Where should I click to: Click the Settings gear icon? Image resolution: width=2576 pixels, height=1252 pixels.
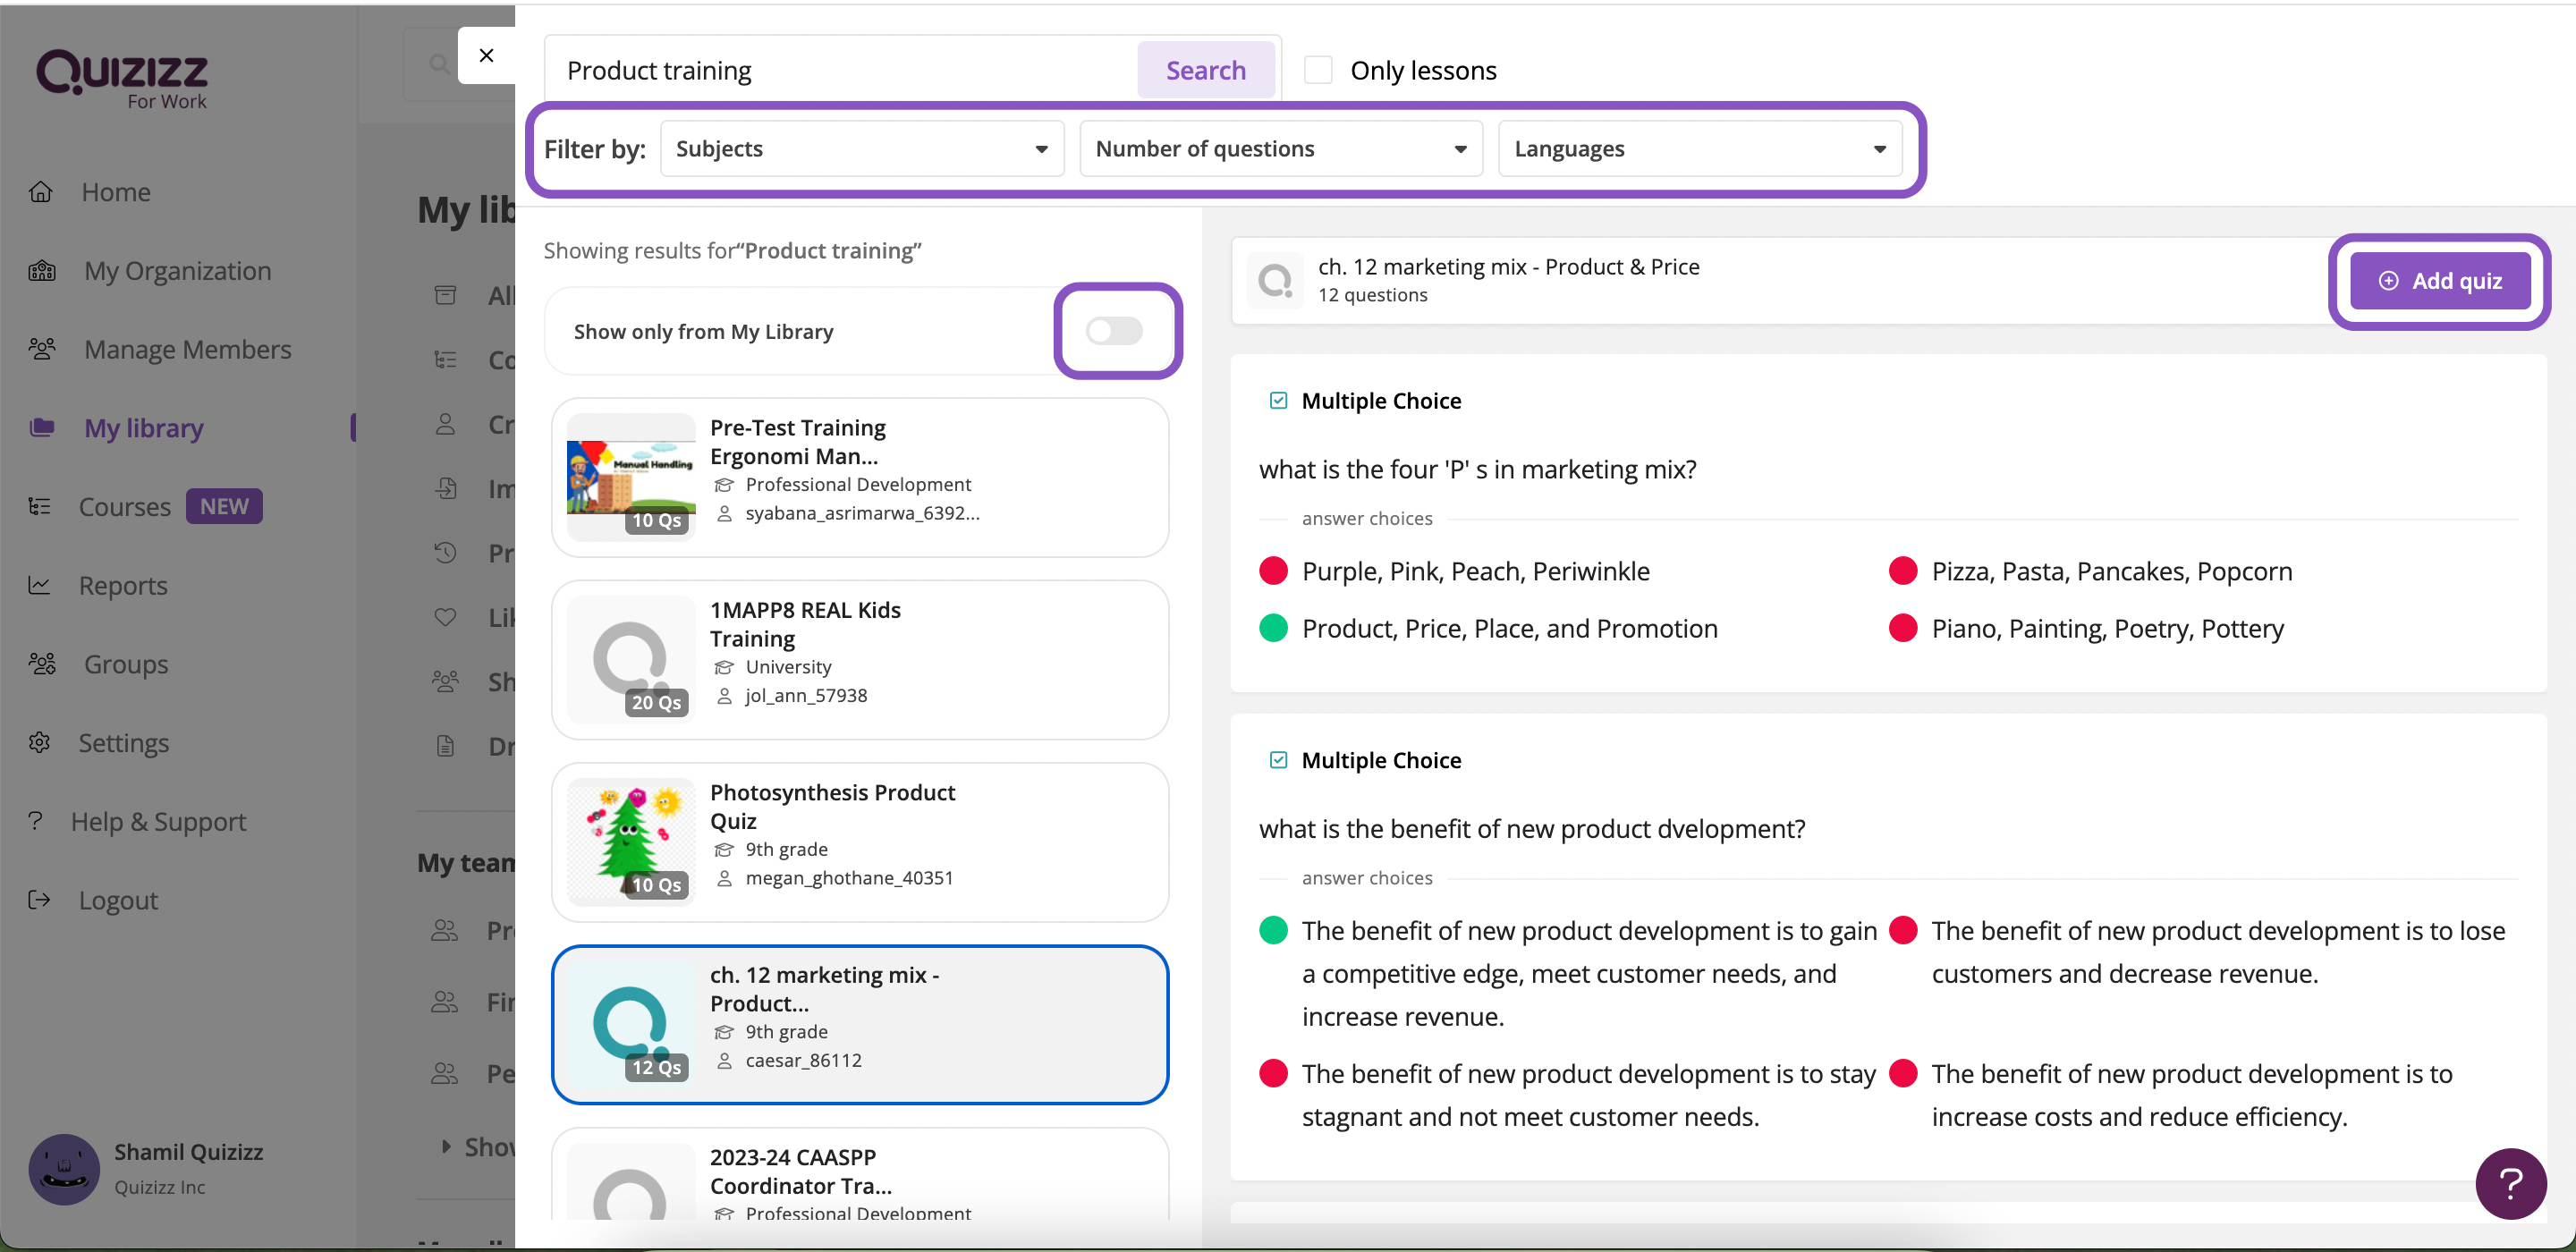pos(40,742)
